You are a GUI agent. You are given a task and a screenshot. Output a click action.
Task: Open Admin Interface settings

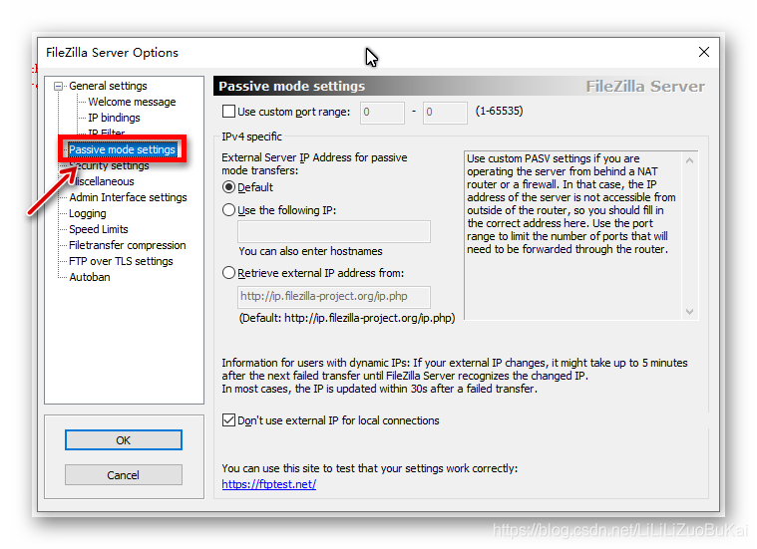(128, 197)
